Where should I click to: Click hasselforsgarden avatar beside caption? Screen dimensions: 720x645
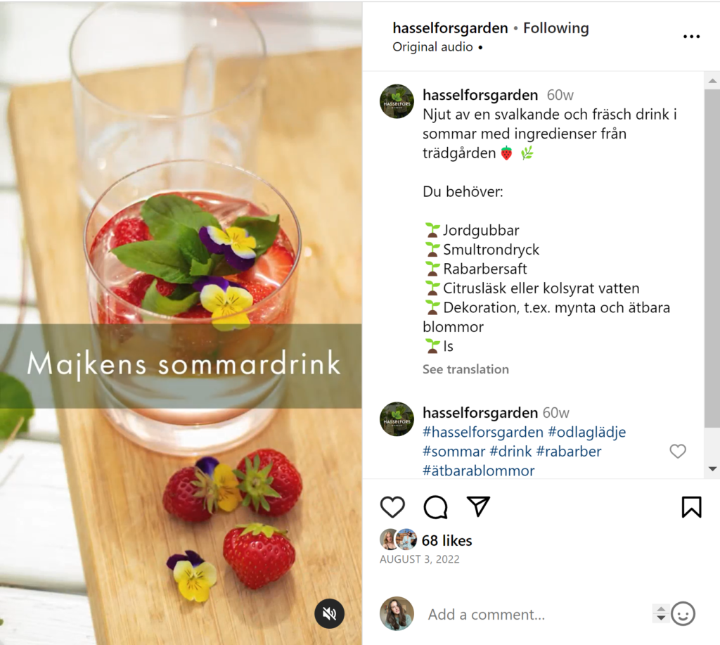(397, 101)
